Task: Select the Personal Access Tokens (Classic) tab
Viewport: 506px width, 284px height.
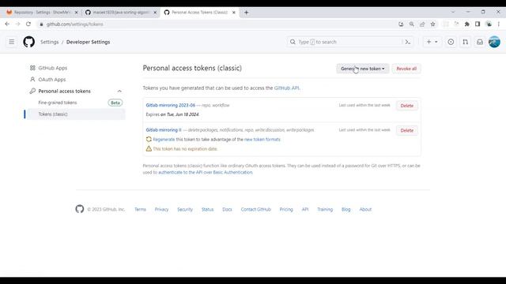Action: coord(199,13)
